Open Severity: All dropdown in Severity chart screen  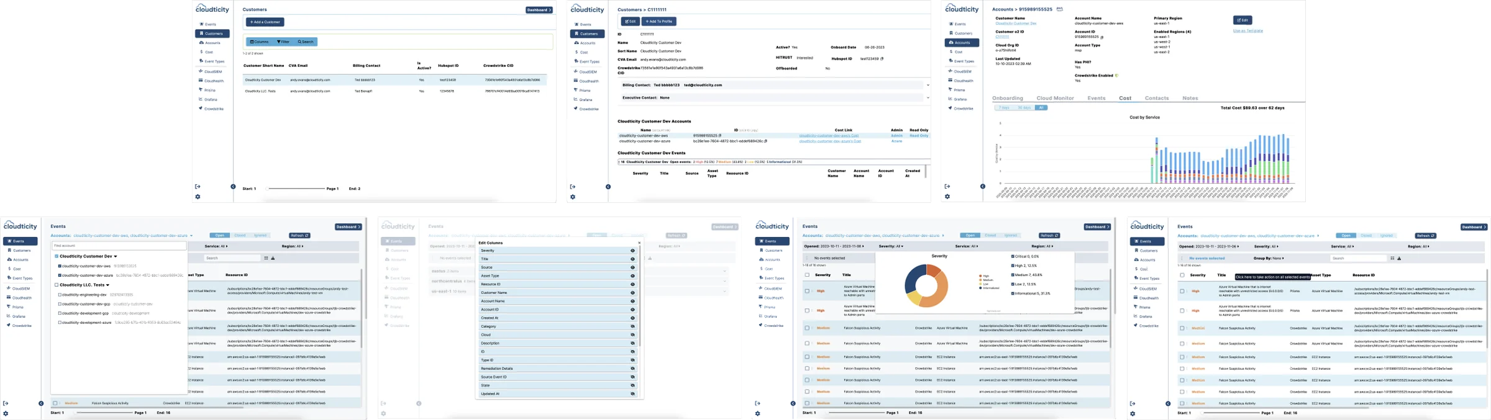pyautogui.click(x=890, y=246)
